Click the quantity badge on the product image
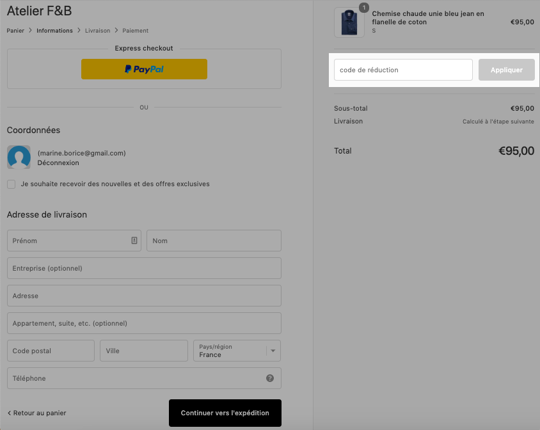 (x=364, y=7)
